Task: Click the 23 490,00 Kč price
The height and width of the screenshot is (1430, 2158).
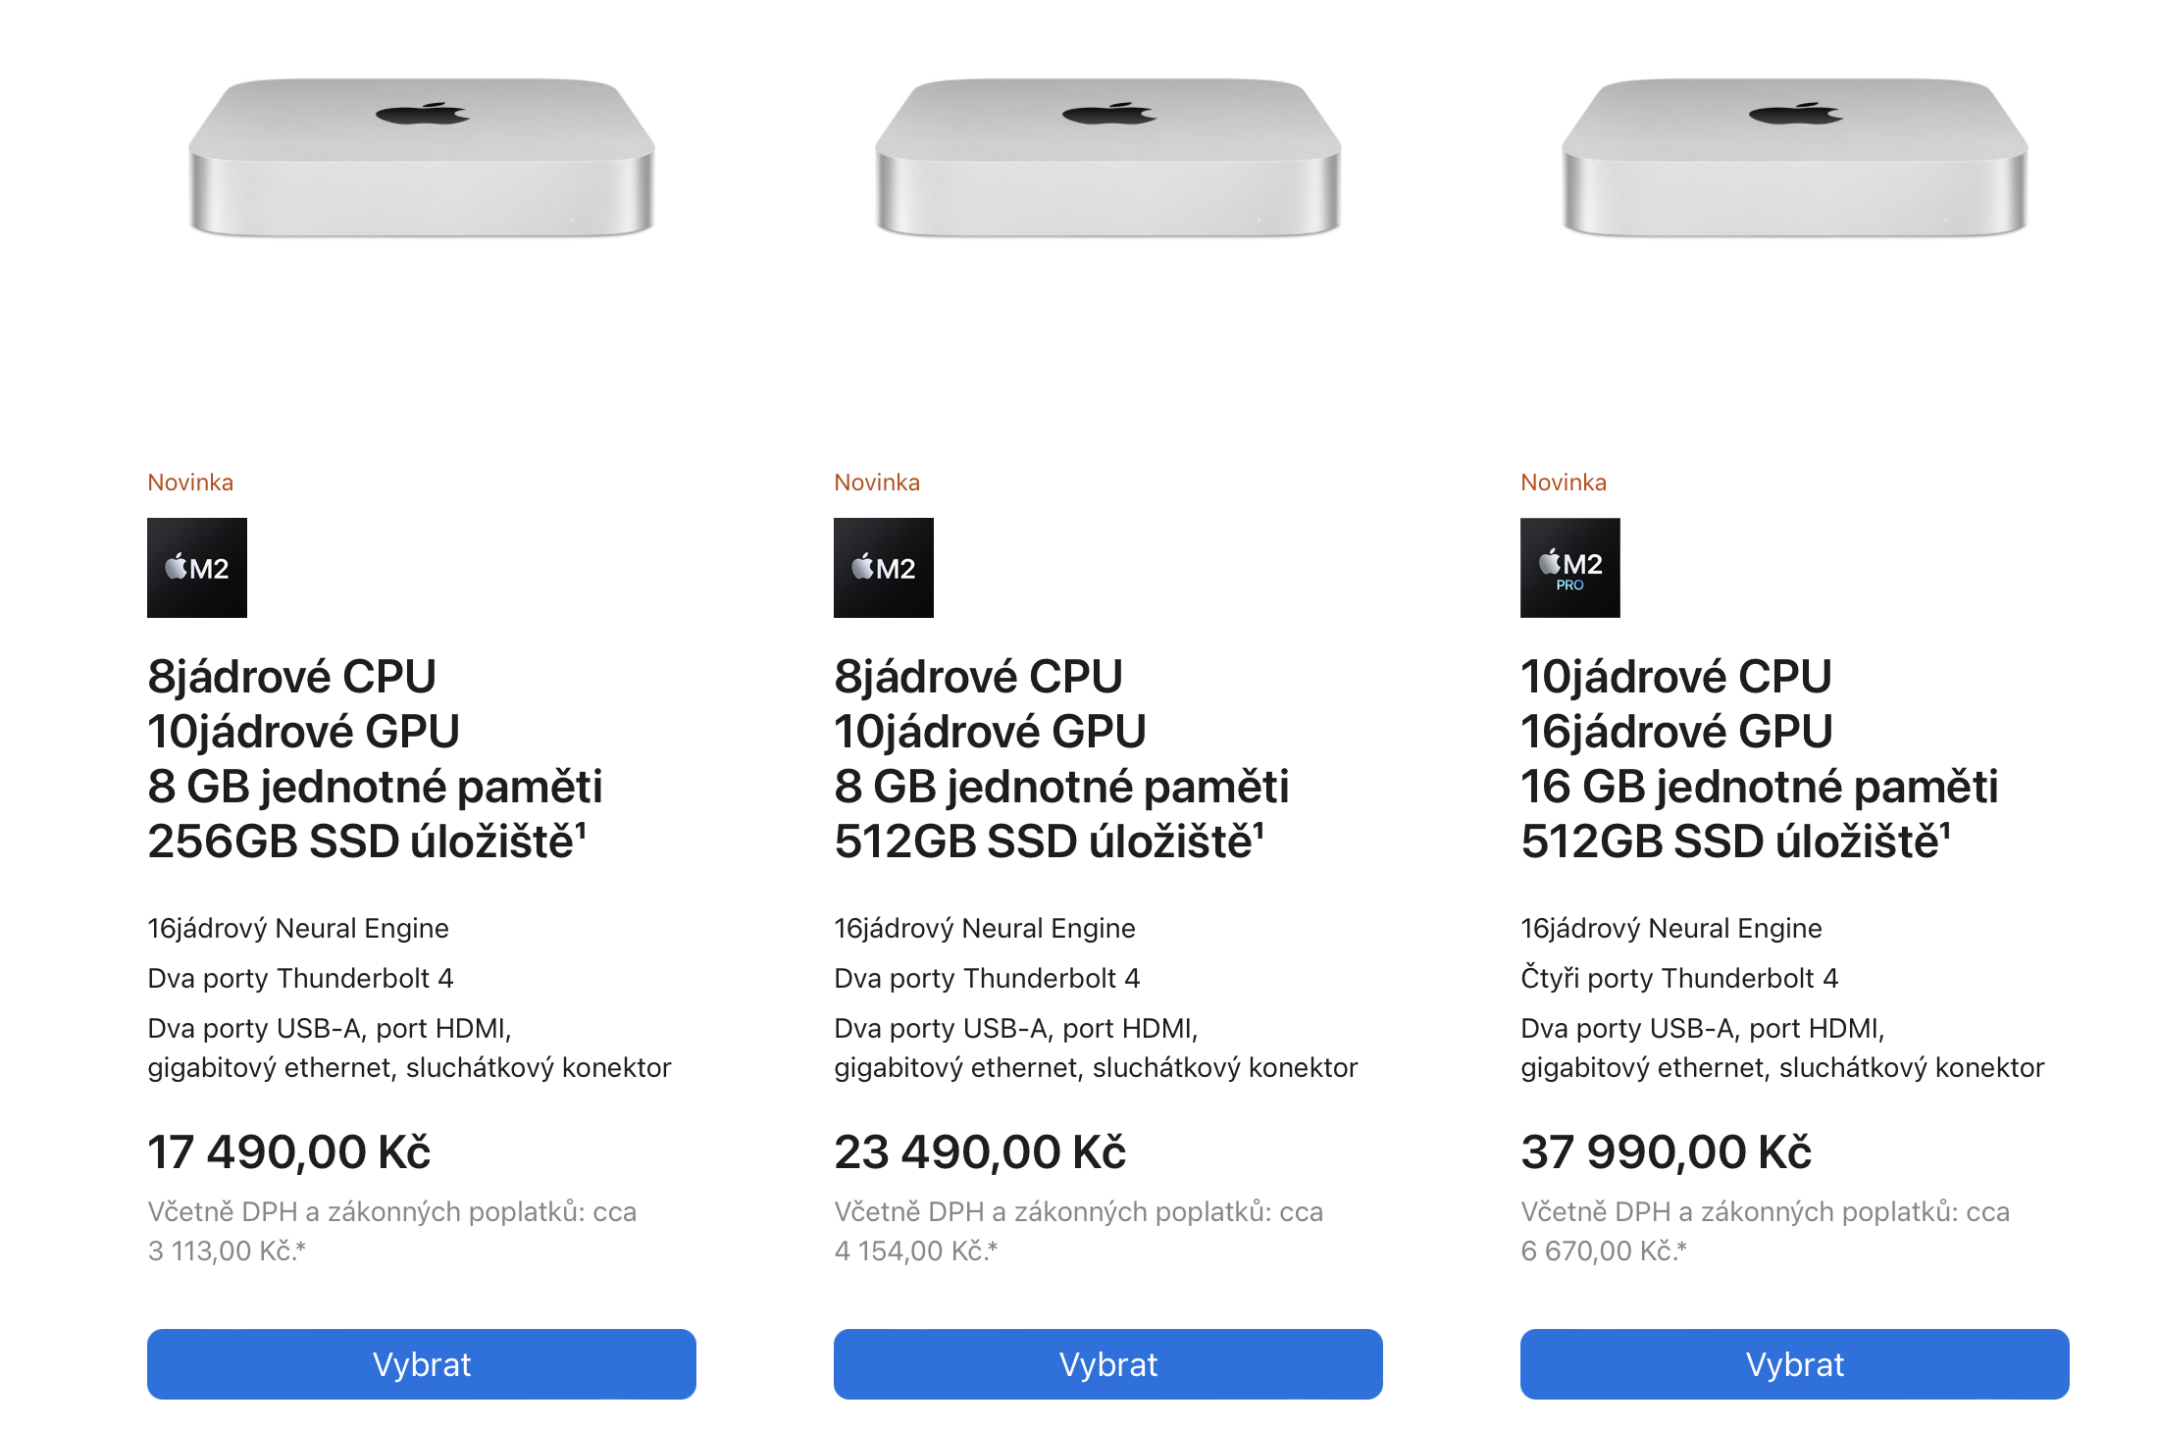Action: click(x=980, y=1151)
